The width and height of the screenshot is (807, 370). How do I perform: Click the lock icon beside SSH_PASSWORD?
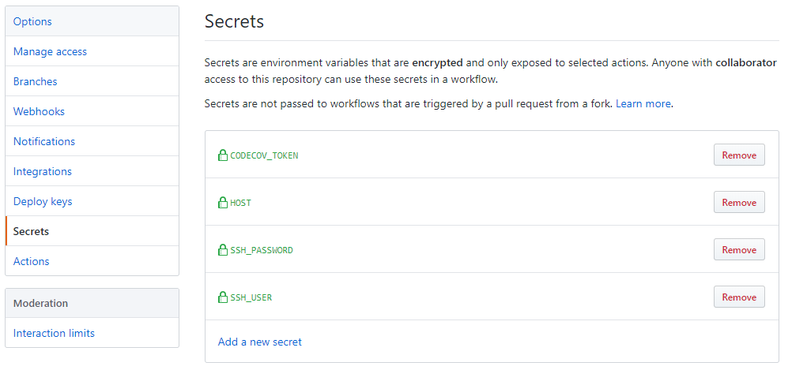point(223,250)
